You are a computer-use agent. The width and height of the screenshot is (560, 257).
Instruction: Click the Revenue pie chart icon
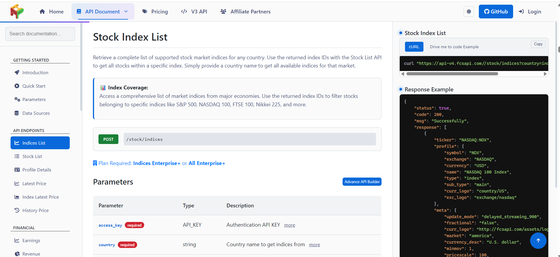click(17, 254)
